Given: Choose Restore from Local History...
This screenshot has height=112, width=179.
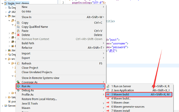Looking at the screenshot, I should 39,99.
